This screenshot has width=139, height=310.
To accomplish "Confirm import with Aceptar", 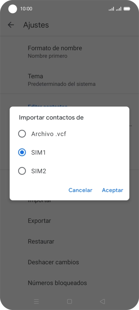I will (x=113, y=190).
